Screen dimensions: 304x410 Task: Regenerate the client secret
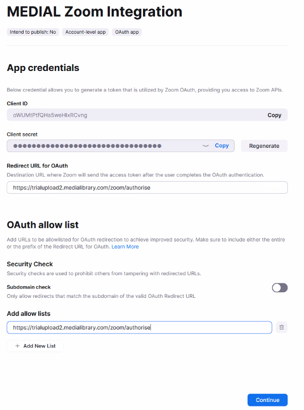tap(264, 146)
